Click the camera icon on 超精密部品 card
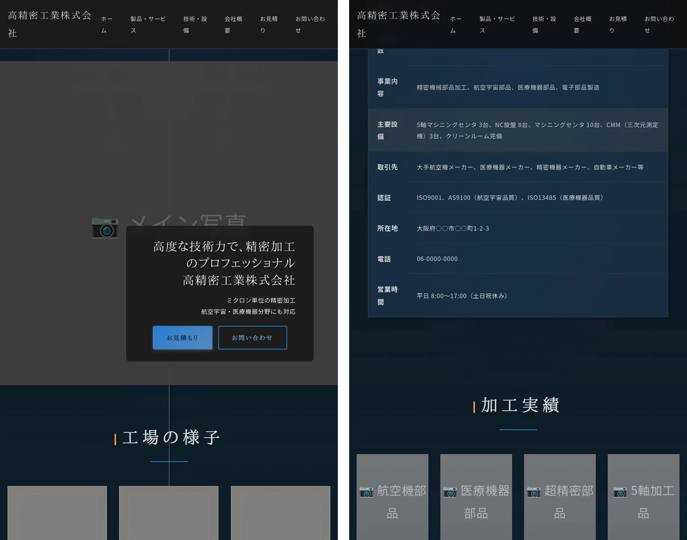The height and width of the screenshot is (540, 687). coord(533,492)
